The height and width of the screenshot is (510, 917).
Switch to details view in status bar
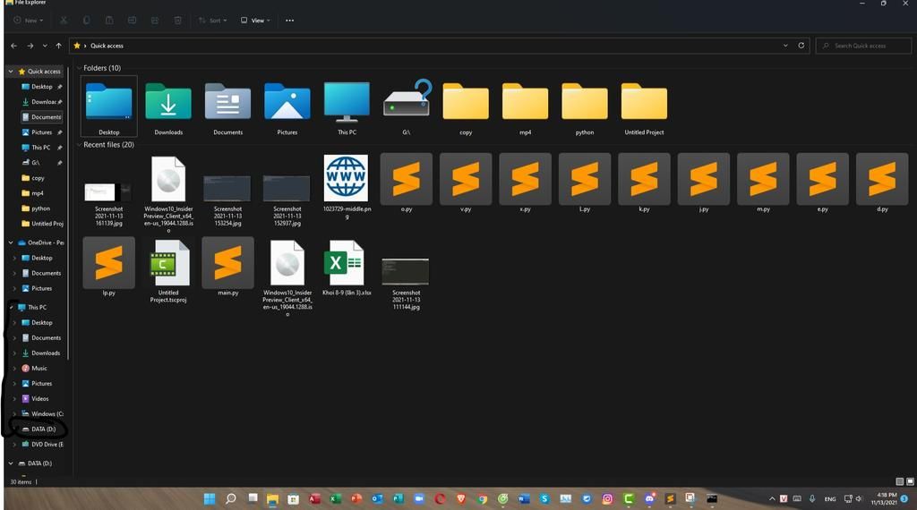pyautogui.click(x=899, y=482)
